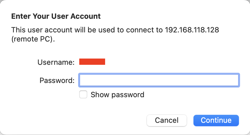This screenshot has height=135, width=250.
Task: Click the 192.168.118.128 address text
Action: (x=192, y=30)
